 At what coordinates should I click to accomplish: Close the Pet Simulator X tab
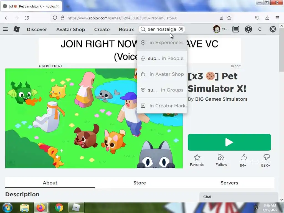[x=57, y=6]
